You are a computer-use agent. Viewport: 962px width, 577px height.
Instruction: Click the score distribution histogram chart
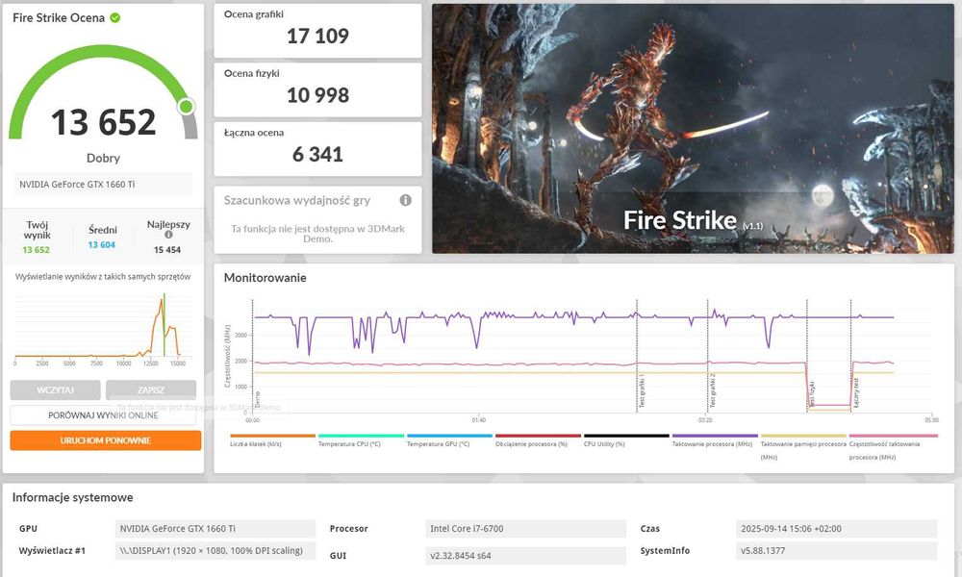pyautogui.click(x=103, y=329)
